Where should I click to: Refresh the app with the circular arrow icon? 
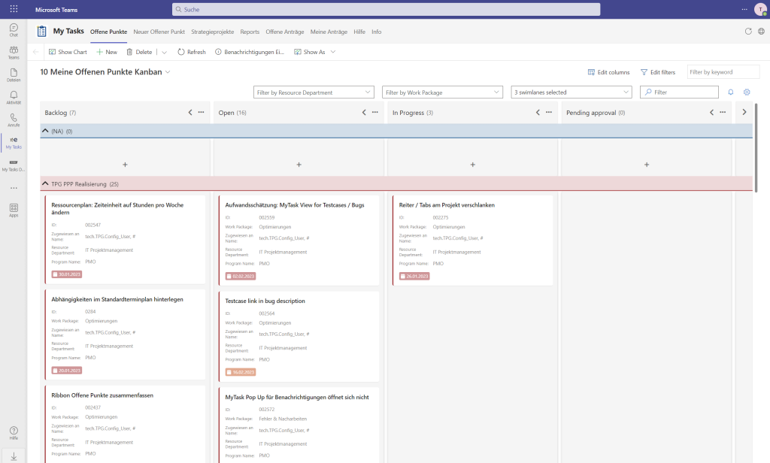747,32
